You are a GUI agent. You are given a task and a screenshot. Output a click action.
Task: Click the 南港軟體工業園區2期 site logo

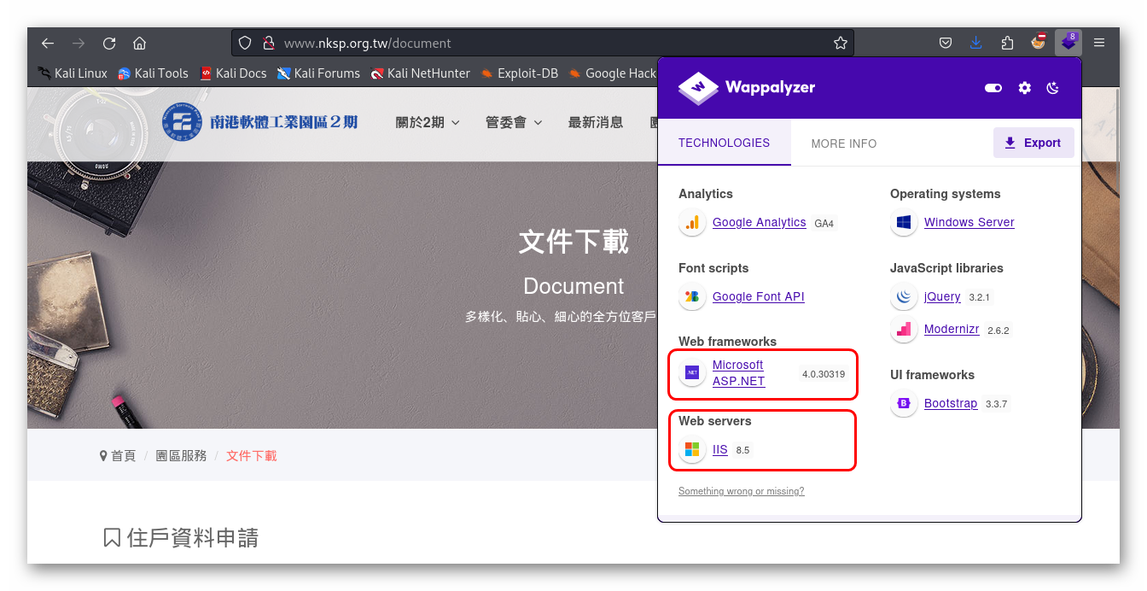tap(260, 122)
